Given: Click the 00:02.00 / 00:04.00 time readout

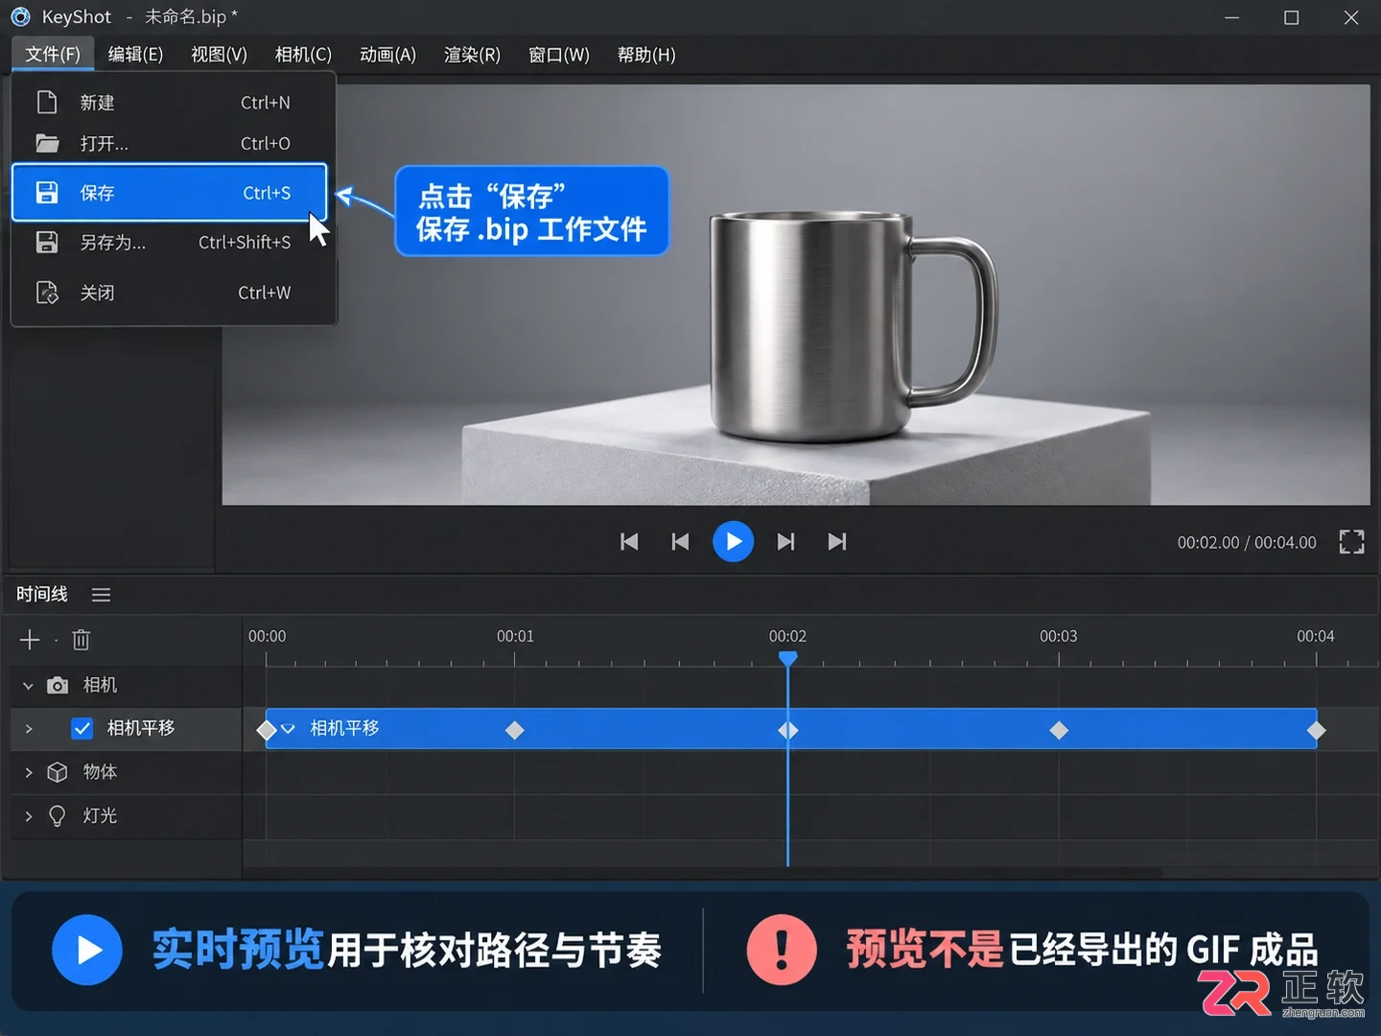Looking at the screenshot, I should (x=1247, y=543).
